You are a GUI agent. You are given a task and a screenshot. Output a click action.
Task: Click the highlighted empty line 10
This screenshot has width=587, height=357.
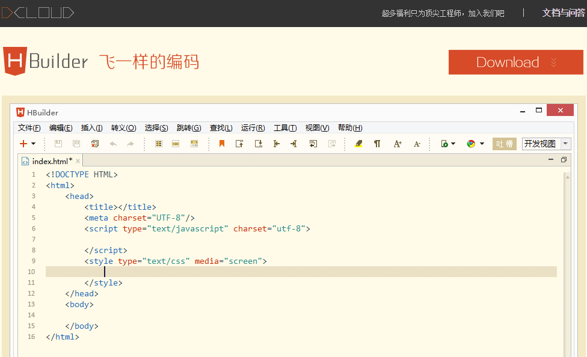tap(301, 272)
